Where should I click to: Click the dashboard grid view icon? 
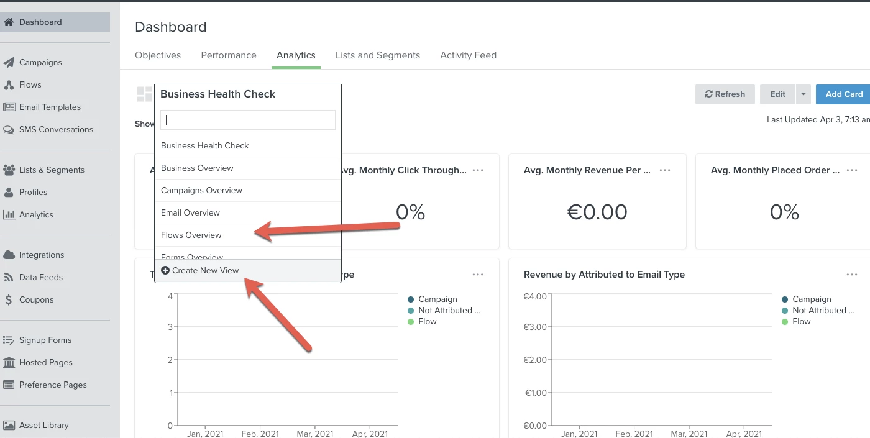pyautogui.click(x=145, y=94)
